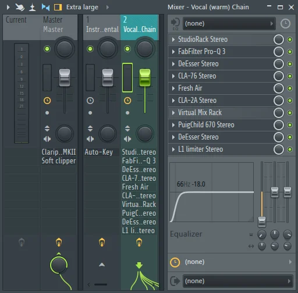Viewport: 298px width, 293px height.
Task: Toggle FX enable lamp on the Master track
Action: coord(59,242)
